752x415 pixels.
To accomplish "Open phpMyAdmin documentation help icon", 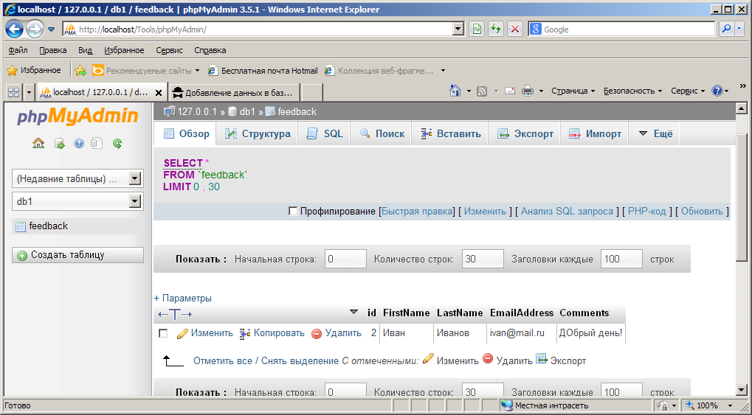I will tap(79, 143).
